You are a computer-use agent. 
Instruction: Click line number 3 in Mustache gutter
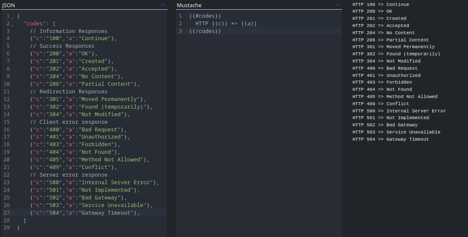180,31
